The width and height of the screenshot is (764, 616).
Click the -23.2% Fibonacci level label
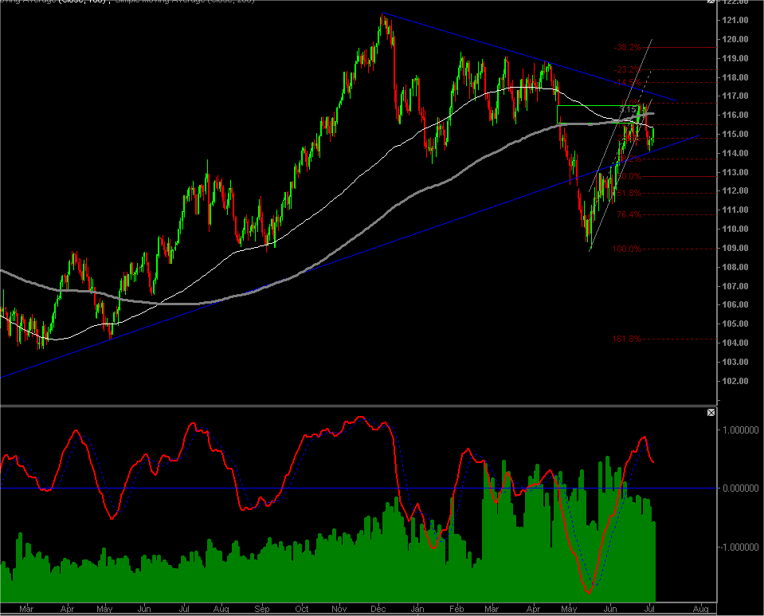tap(628, 69)
